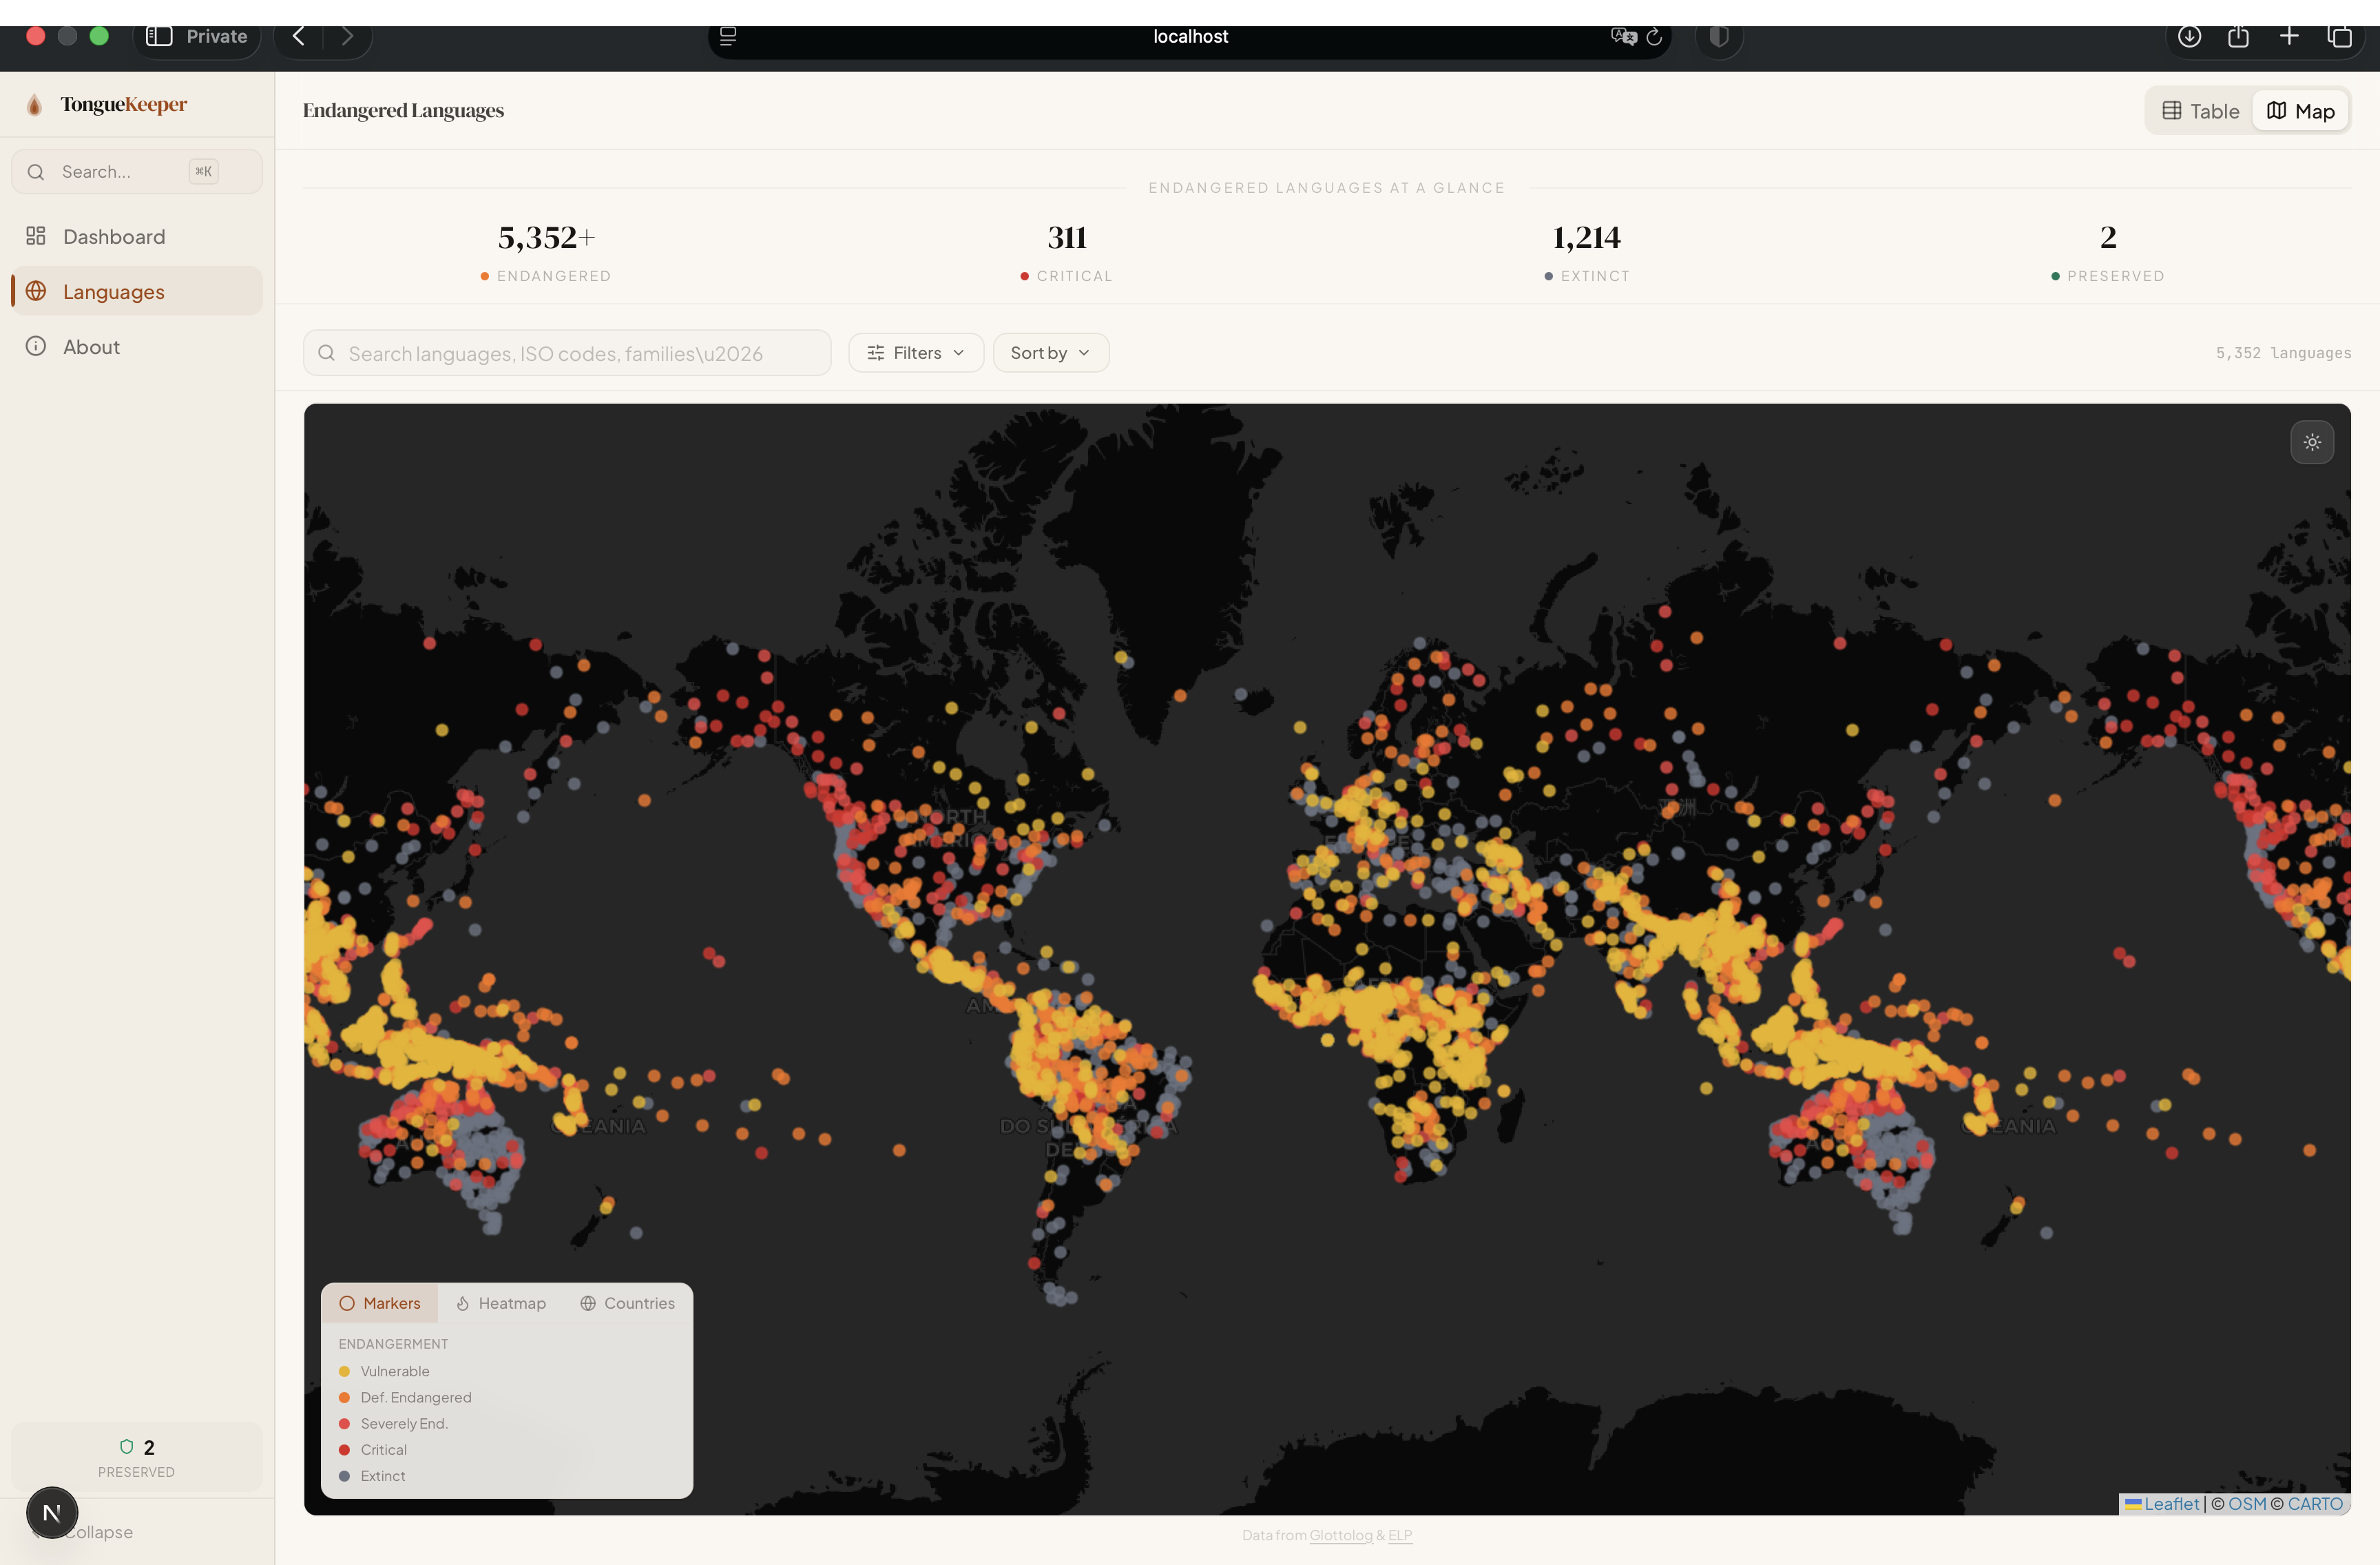The height and width of the screenshot is (1565, 2380).
Task: Click the Safari downloads icon
Action: 2189,37
